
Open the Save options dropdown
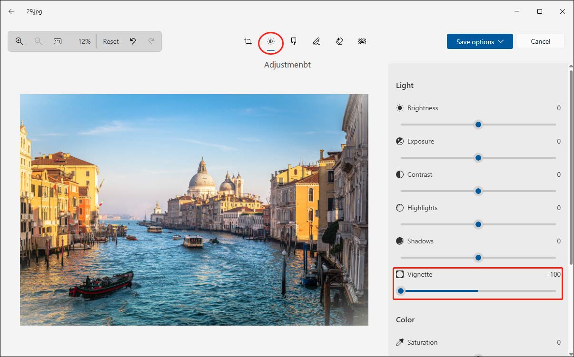(480, 41)
